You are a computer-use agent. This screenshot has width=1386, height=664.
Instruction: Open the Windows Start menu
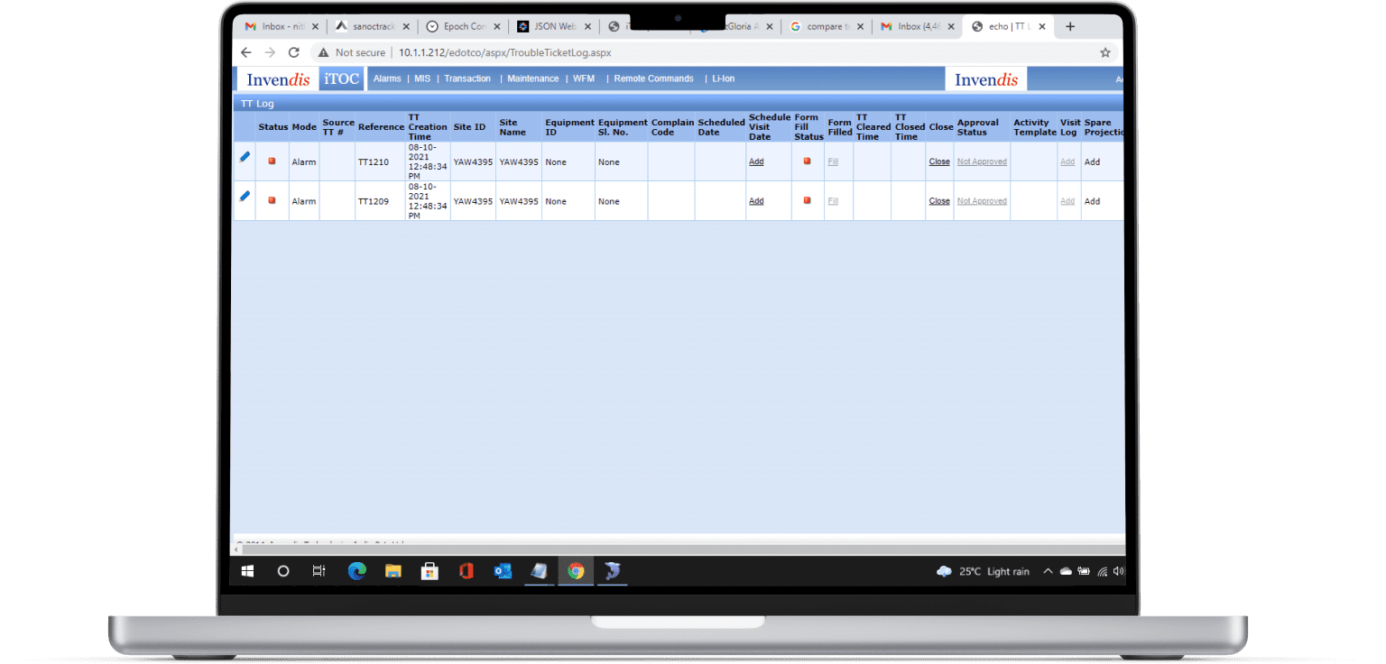tap(247, 571)
